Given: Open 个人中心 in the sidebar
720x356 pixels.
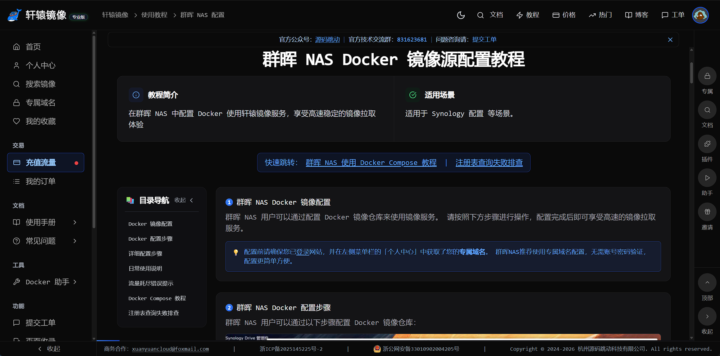Looking at the screenshot, I should coord(46,65).
